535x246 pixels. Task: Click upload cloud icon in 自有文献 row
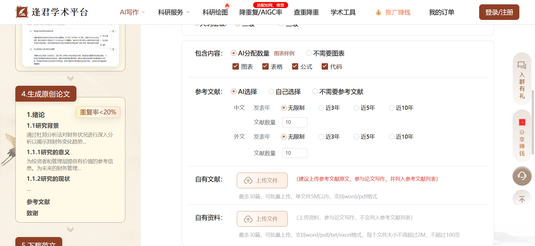pos(248,180)
